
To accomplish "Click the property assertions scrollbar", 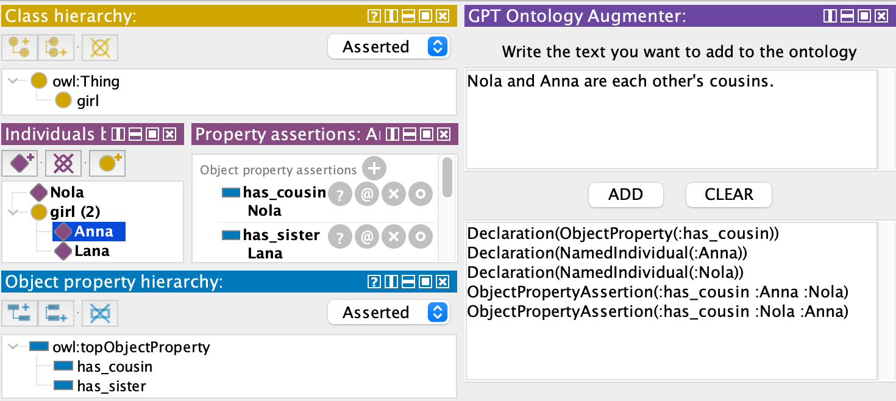I will point(447,178).
